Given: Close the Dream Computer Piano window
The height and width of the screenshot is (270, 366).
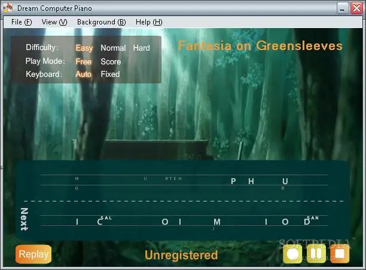Looking at the screenshot, I should pos(356,8).
